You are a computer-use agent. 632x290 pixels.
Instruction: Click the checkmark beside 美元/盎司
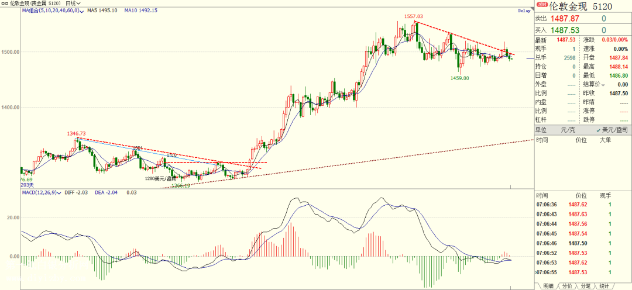pos(599,129)
